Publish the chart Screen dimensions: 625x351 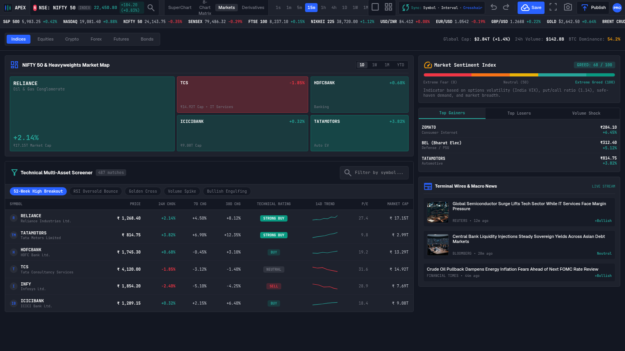click(x=593, y=8)
